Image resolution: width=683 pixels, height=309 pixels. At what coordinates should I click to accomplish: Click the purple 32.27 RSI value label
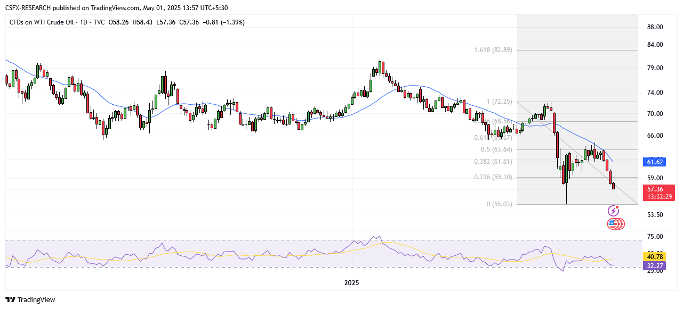click(x=654, y=265)
